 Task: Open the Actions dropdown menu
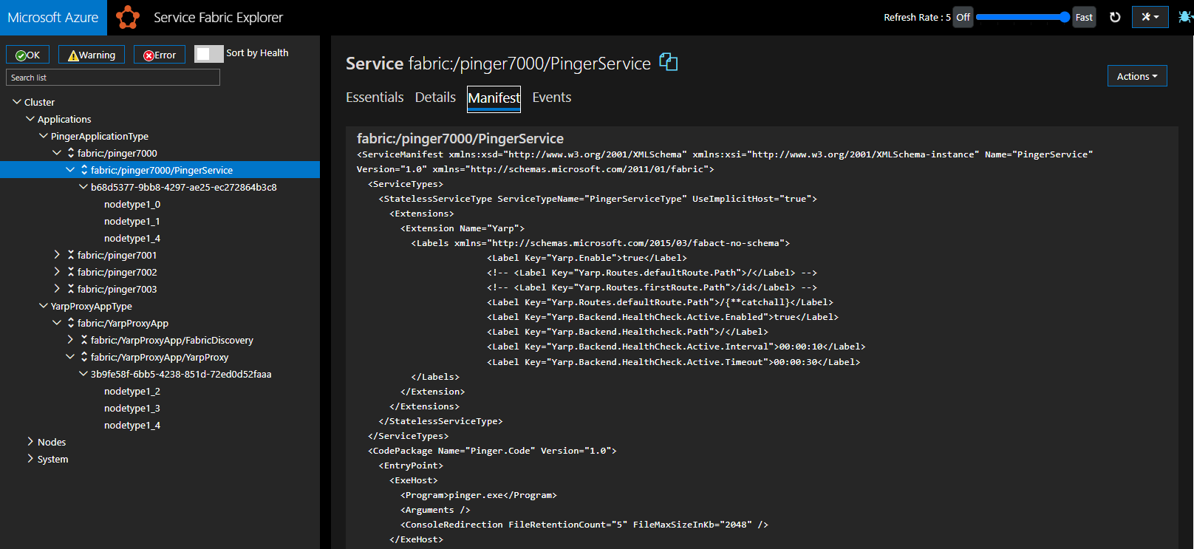point(1137,76)
